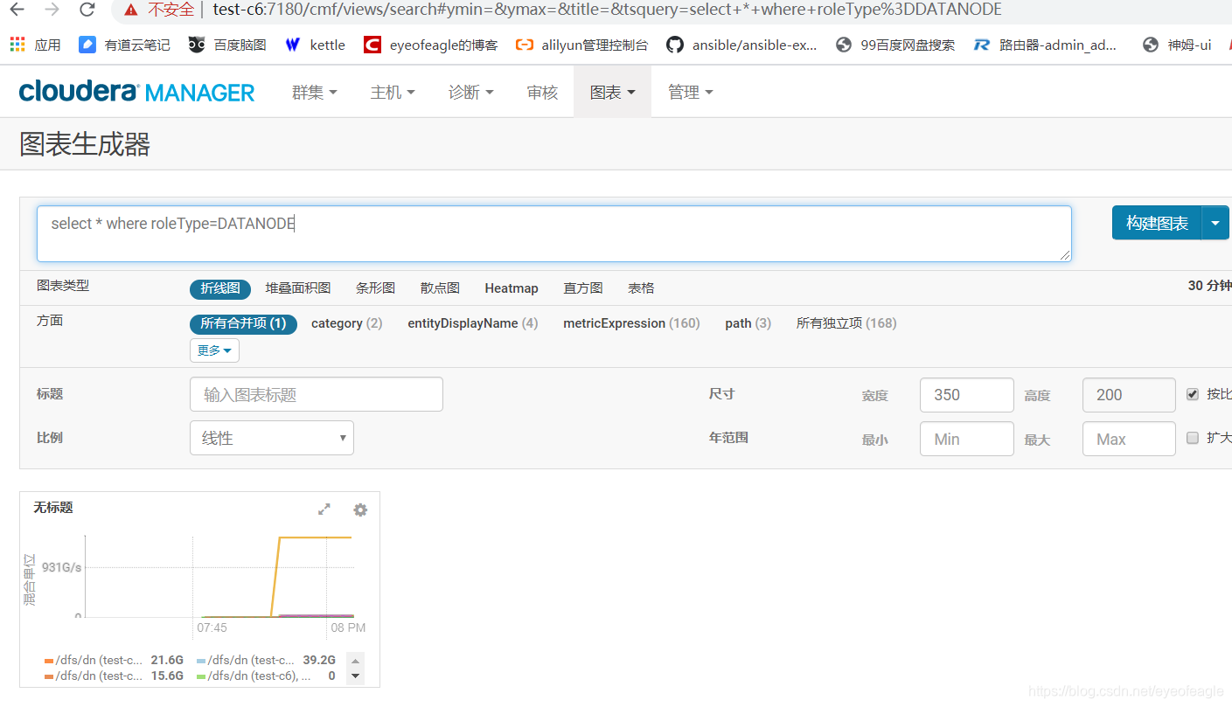This screenshot has height=707, width=1232.
Task: Select the 表格 chart type
Action: tap(641, 288)
